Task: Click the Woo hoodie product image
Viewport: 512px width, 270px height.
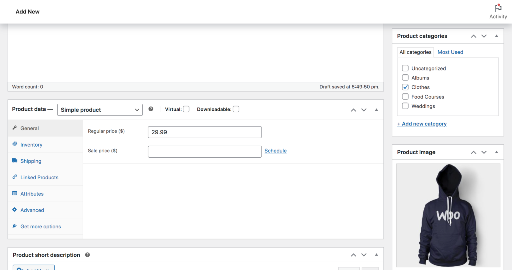Action: tap(448, 215)
